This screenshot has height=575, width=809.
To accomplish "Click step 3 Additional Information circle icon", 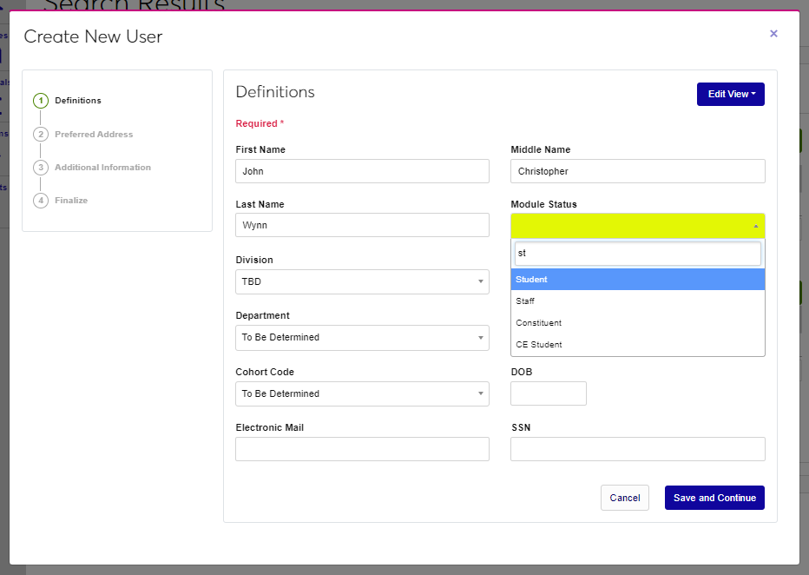I will click(x=41, y=168).
